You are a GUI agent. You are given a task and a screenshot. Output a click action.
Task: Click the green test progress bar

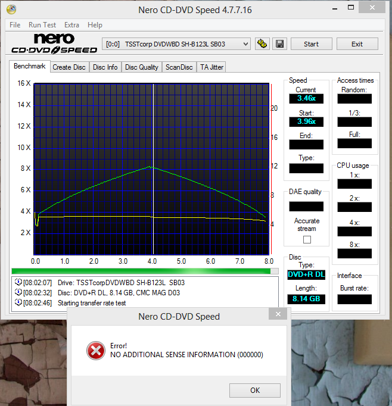point(145,271)
